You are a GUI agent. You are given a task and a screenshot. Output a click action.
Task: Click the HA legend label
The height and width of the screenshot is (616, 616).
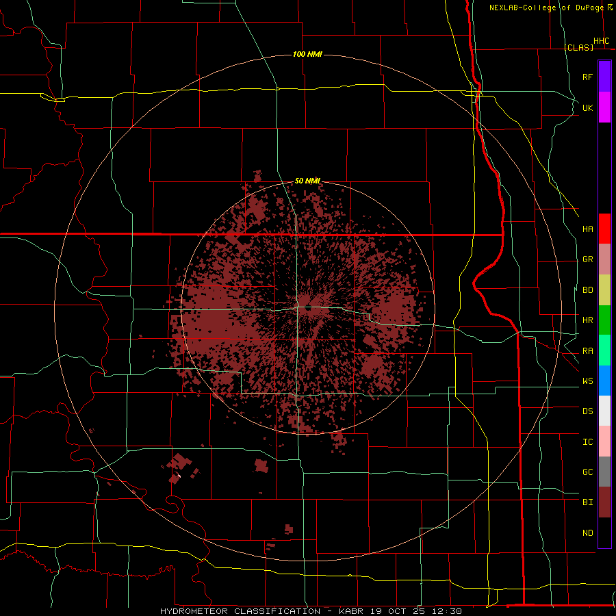pos(587,229)
